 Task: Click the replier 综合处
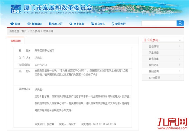[x=72, y=124]
